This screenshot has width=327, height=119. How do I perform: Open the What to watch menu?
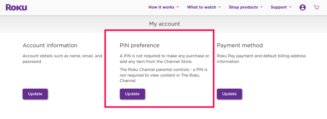[x=202, y=7]
